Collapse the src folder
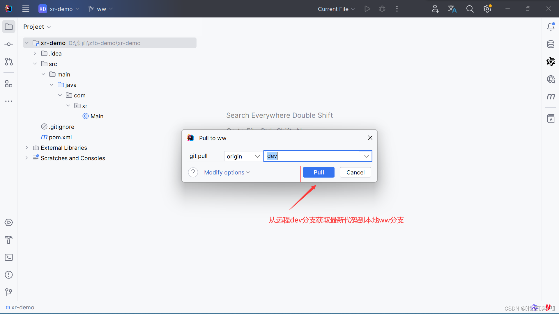 pyautogui.click(x=35, y=64)
